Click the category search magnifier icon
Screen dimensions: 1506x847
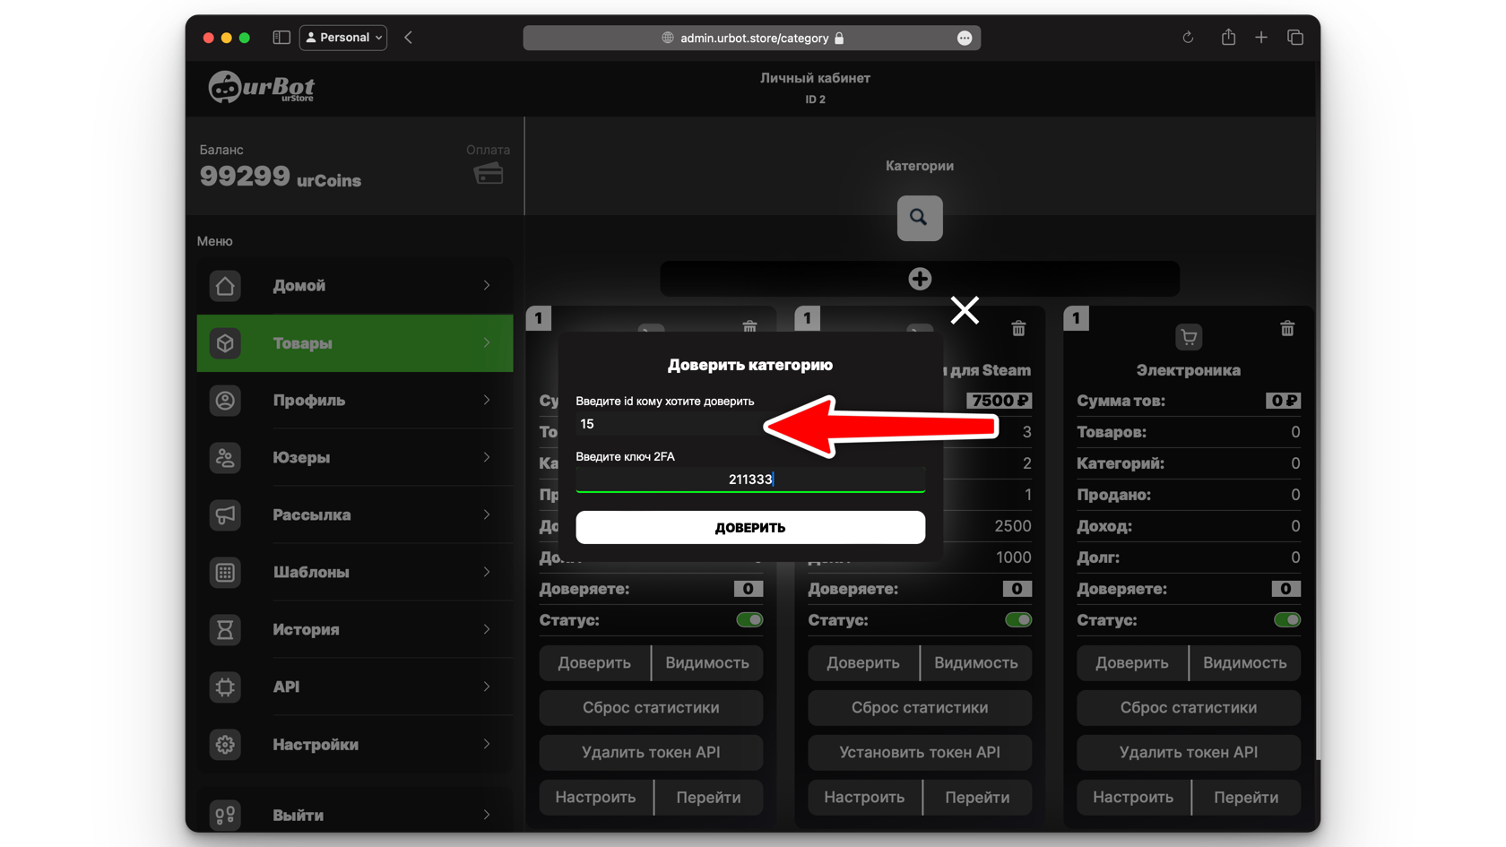919,218
